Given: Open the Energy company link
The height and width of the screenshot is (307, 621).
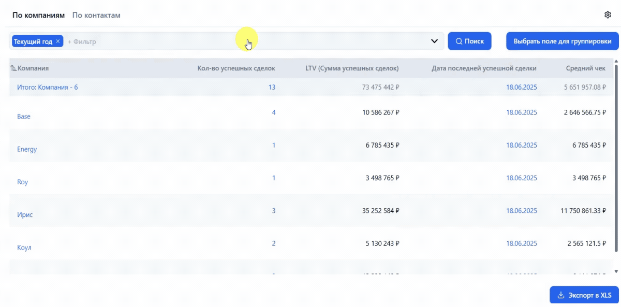Looking at the screenshot, I should (x=27, y=149).
